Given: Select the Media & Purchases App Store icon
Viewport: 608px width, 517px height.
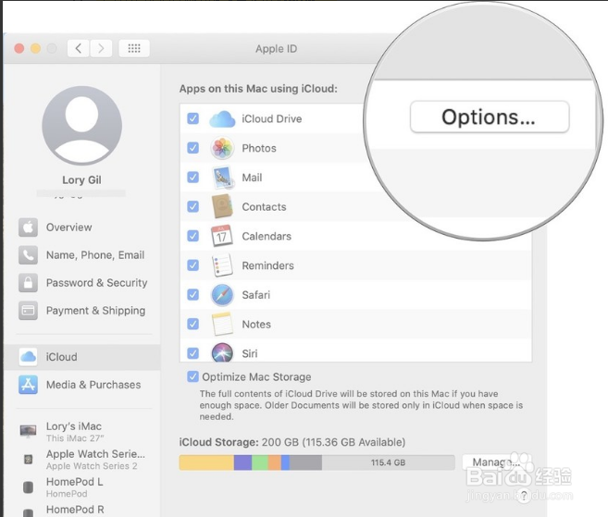Looking at the screenshot, I should pyautogui.click(x=29, y=385).
